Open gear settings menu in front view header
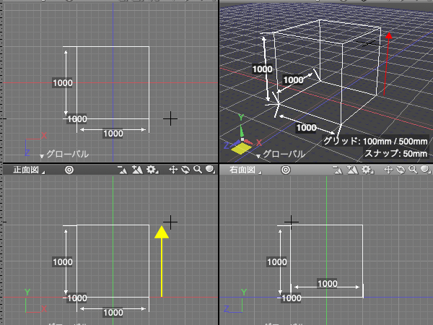 pyautogui.click(x=152, y=170)
